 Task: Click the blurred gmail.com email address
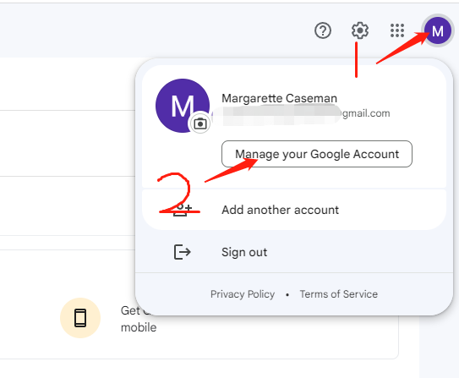[302, 113]
